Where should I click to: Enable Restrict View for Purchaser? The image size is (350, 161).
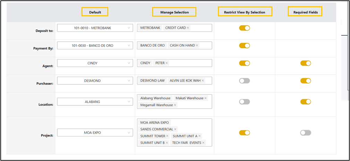click(245, 80)
